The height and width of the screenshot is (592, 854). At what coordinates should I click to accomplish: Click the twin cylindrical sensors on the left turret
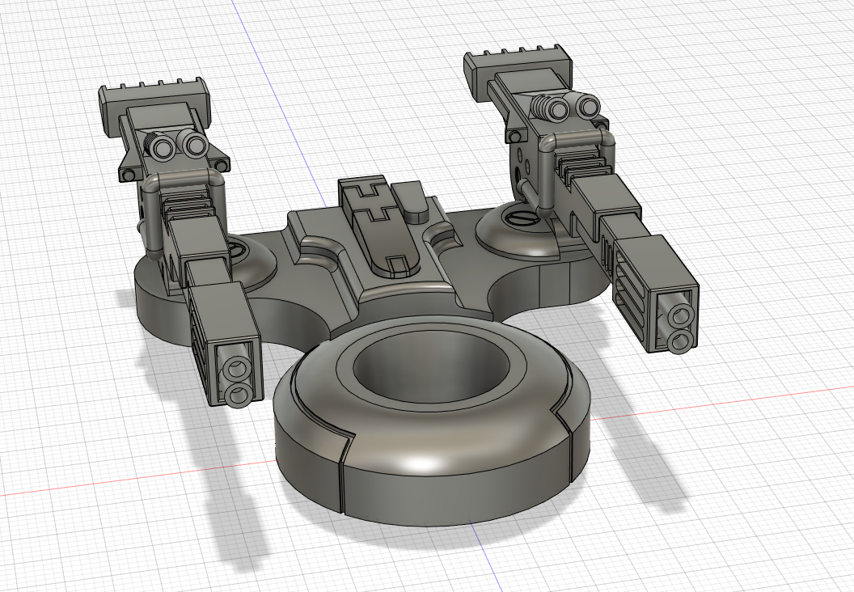(x=178, y=146)
